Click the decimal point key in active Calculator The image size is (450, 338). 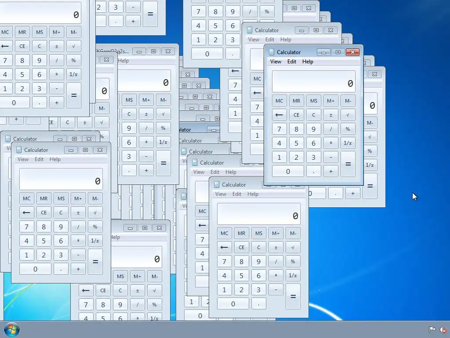[x=314, y=171]
